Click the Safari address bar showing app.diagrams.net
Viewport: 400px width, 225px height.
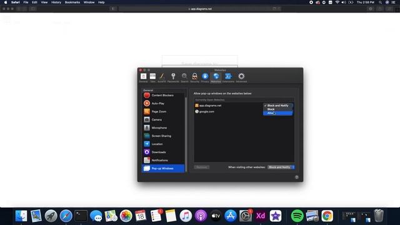(200, 9)
